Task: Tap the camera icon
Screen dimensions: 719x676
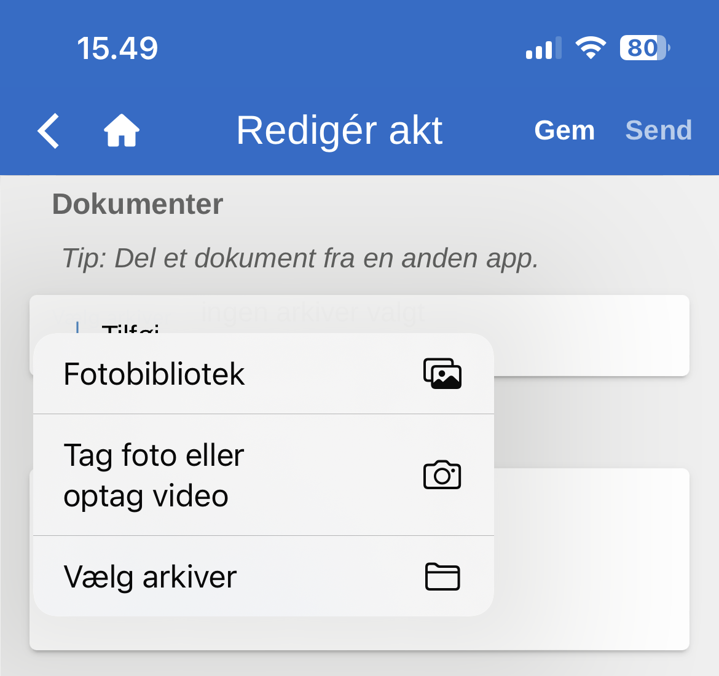Action: tap(442, 475)
